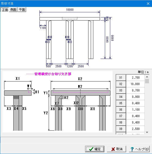Click the X7 value field 0.400
This screenshot has height=154, width=152.
click(135, 116)
